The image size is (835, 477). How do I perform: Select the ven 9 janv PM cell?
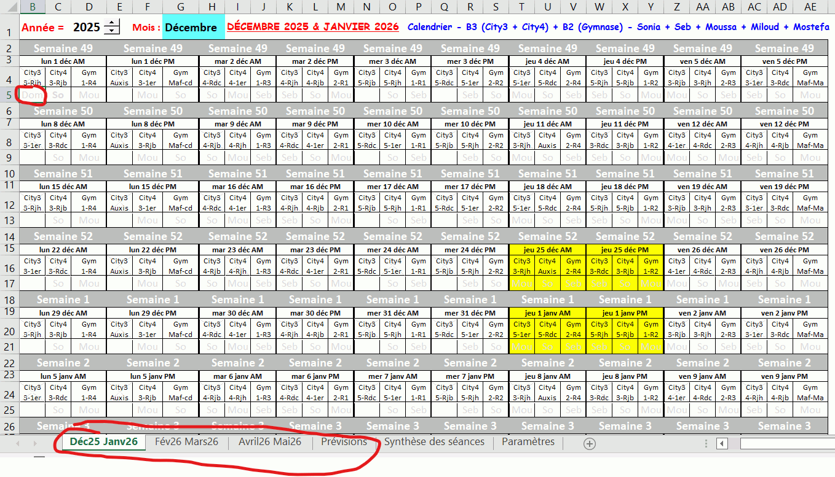point(784,376)
